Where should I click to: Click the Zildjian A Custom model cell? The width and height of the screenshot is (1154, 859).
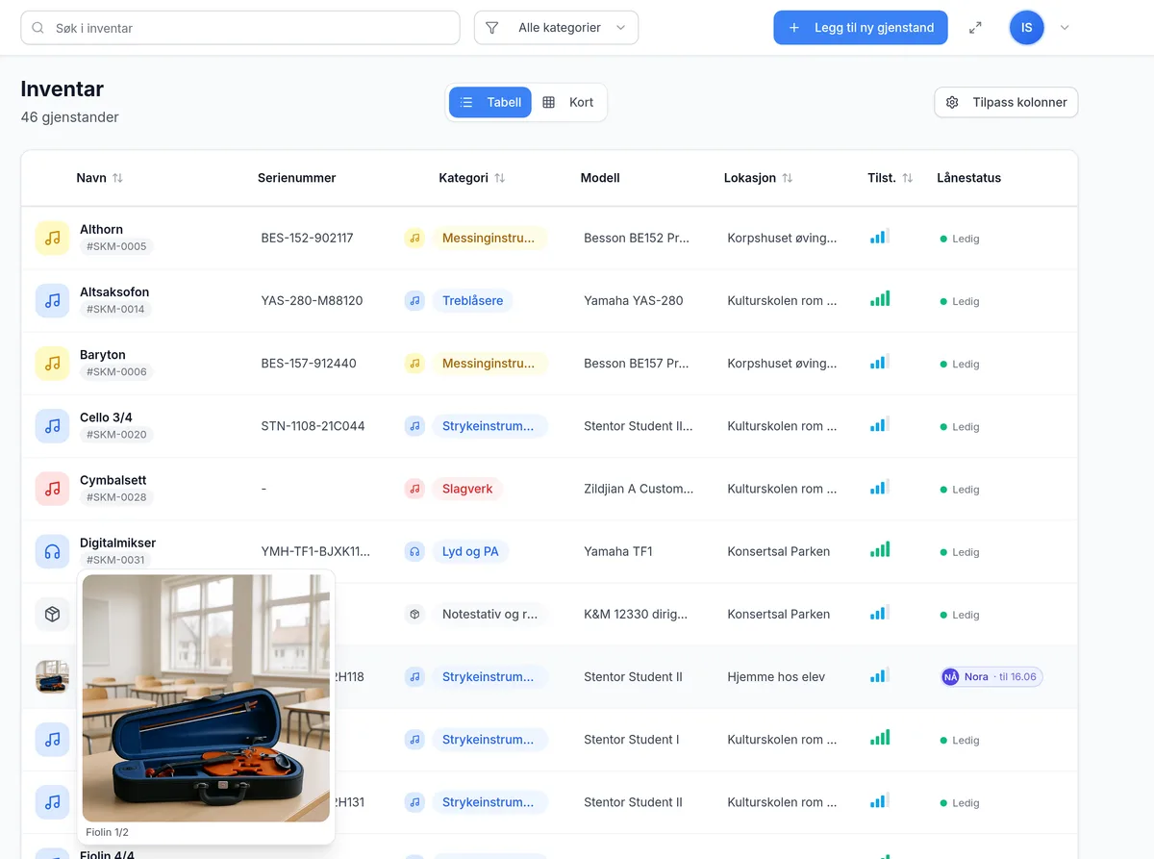coord(639,489)
